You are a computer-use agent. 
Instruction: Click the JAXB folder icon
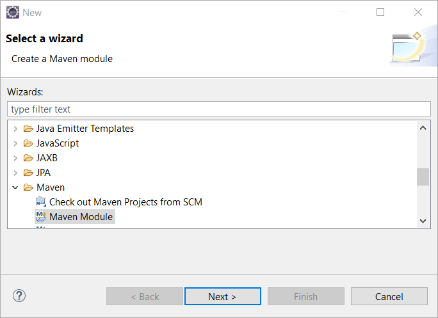pos(28,158)
